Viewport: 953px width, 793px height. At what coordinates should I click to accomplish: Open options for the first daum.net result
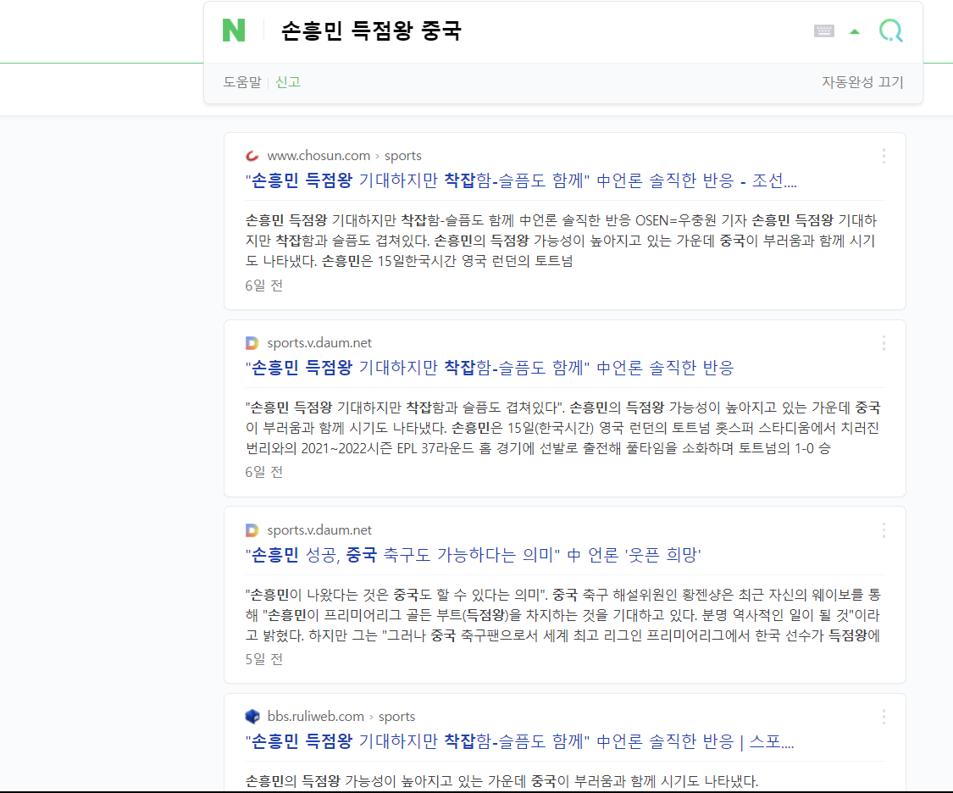point(883,343)
